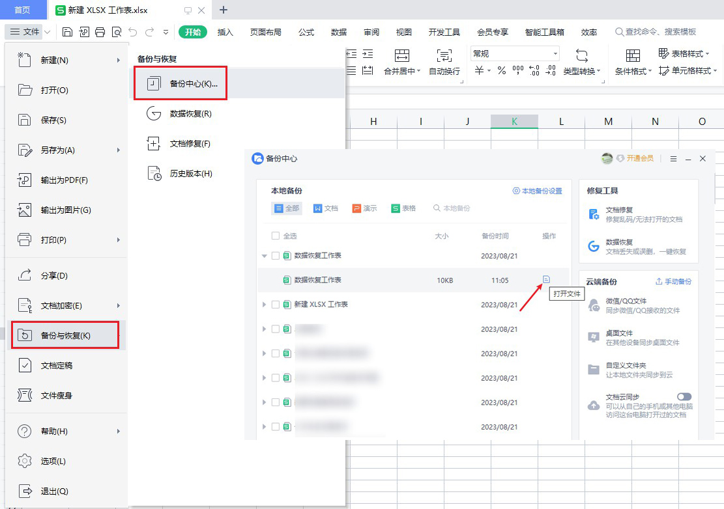724x509 pixels.
Task: Click the percent style icon
Action: coord(501,70)
